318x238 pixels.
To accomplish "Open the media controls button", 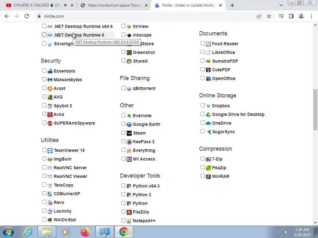I will click(x=281, y=16).
